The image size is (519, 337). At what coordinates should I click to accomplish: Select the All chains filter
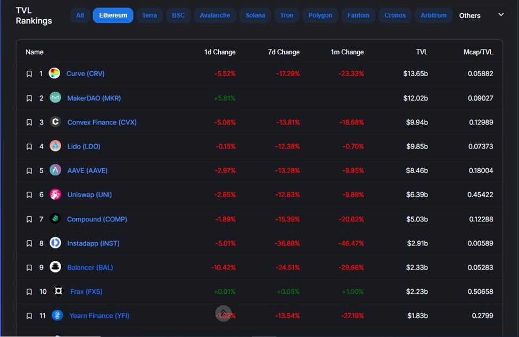click(80, 15)
